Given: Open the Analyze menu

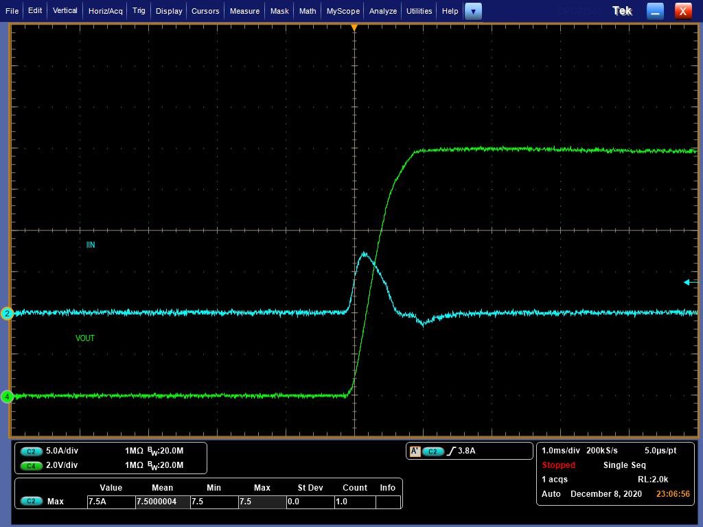Looking at the screenshot, I should 383,11.
